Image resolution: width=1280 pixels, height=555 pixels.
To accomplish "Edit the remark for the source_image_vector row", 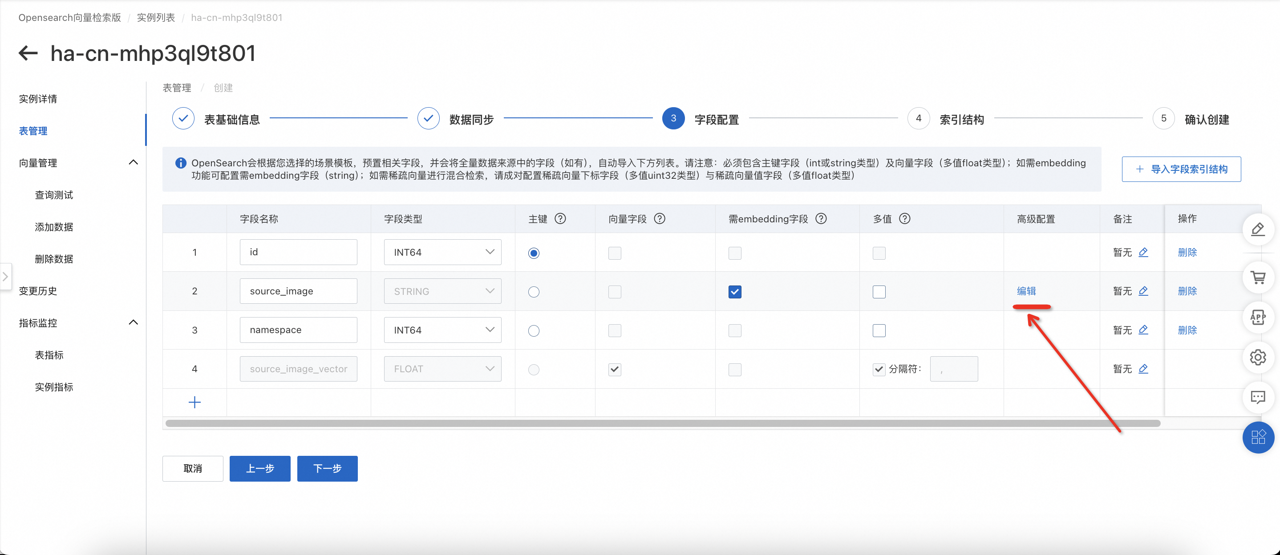I will [1143, 369].
